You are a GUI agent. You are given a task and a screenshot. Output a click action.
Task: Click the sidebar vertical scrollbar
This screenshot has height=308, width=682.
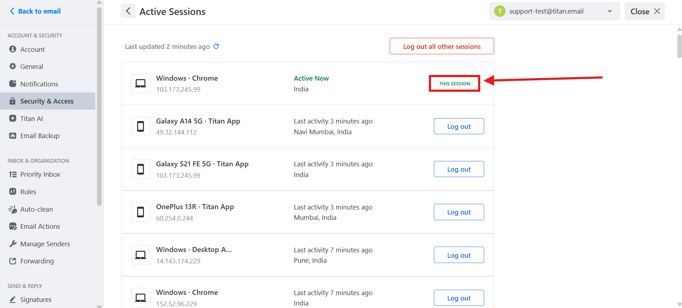coord(99,107)
